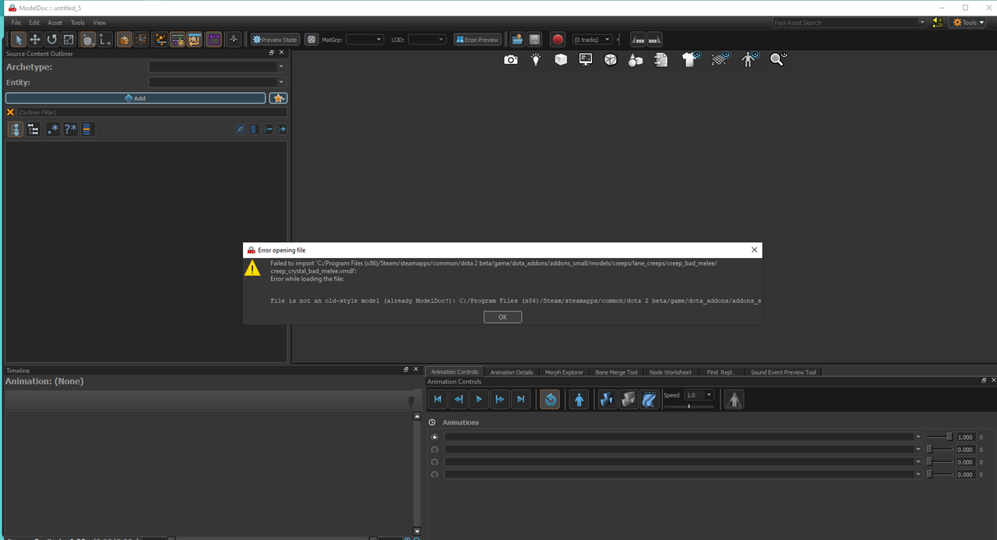Click the star favorites dropdown button

point(278,98)
